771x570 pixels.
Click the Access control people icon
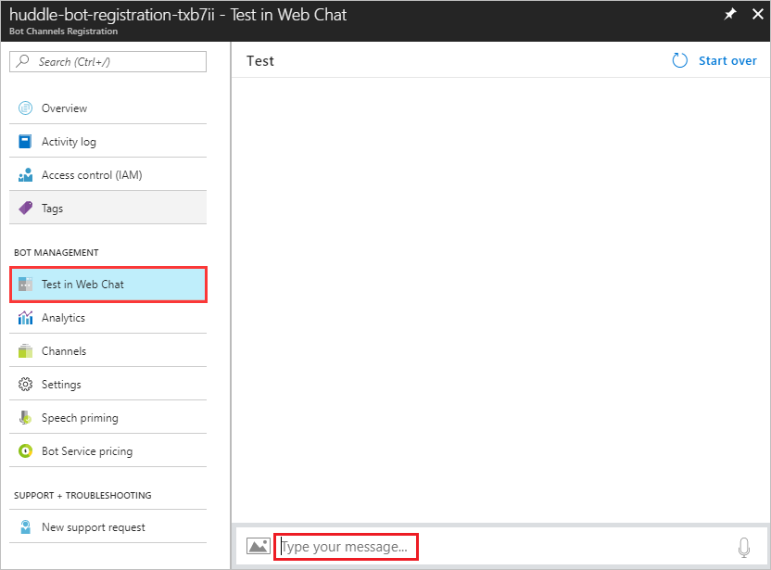[26, 174]
